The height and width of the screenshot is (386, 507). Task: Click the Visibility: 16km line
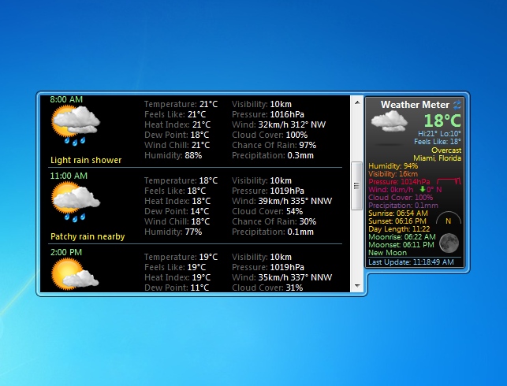click(393, 174)
